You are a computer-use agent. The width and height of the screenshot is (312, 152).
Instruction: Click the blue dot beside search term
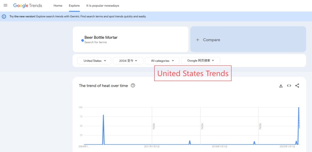(x=83, y=40)
